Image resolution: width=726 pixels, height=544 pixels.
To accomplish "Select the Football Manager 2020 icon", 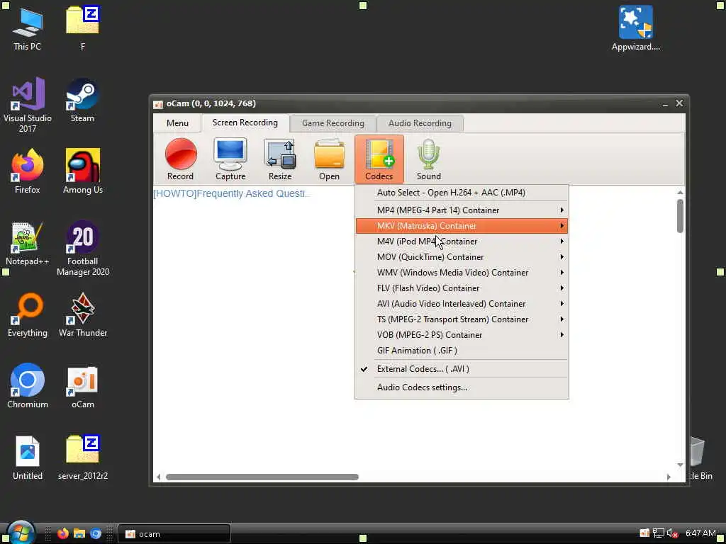I will [x=83, y=249].
